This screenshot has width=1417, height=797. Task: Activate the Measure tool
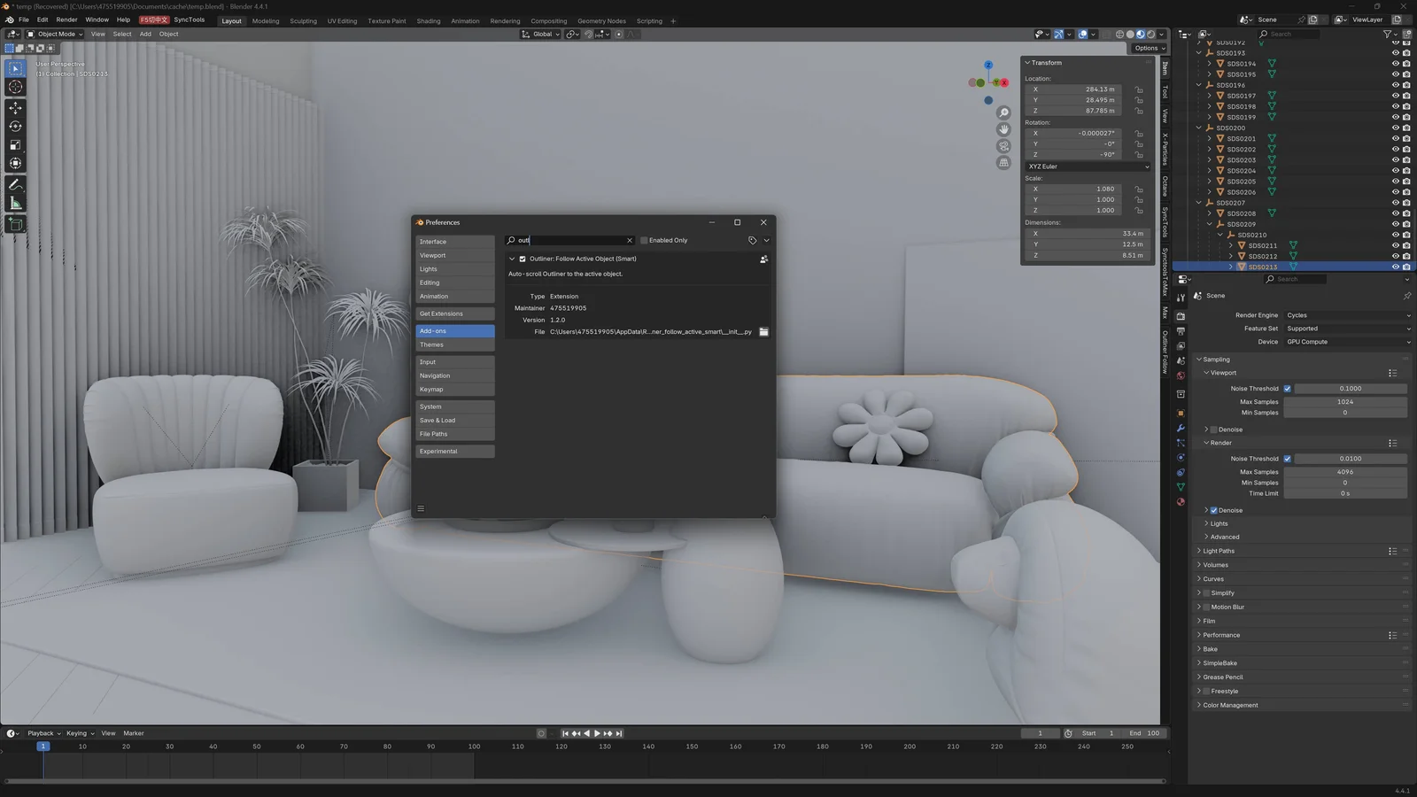tap(15, 202)
